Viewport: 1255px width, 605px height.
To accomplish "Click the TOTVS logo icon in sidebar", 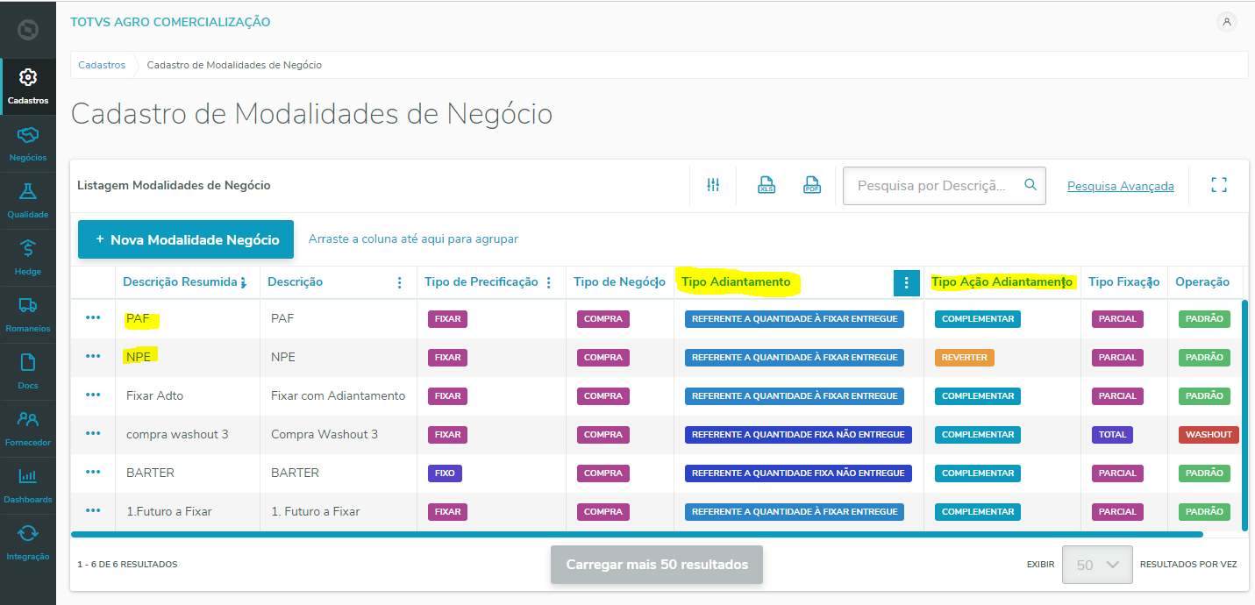I will (28, 30).
